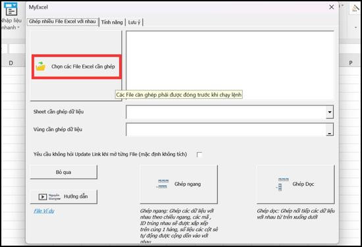Click the 'Ghép ngang' merge button
Image resolution: width=362 pixels, height=247 pixels.
[x=178, y=184]
